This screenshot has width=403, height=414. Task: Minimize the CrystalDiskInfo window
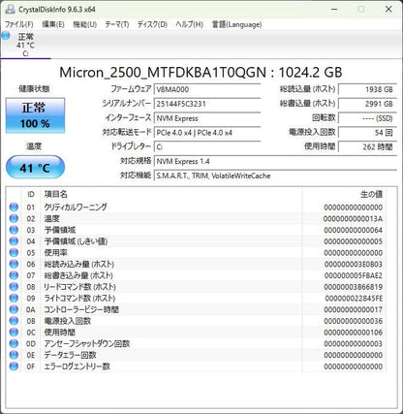point(333,9)
